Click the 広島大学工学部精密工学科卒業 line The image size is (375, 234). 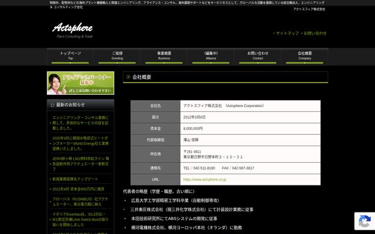pos(176,201)
